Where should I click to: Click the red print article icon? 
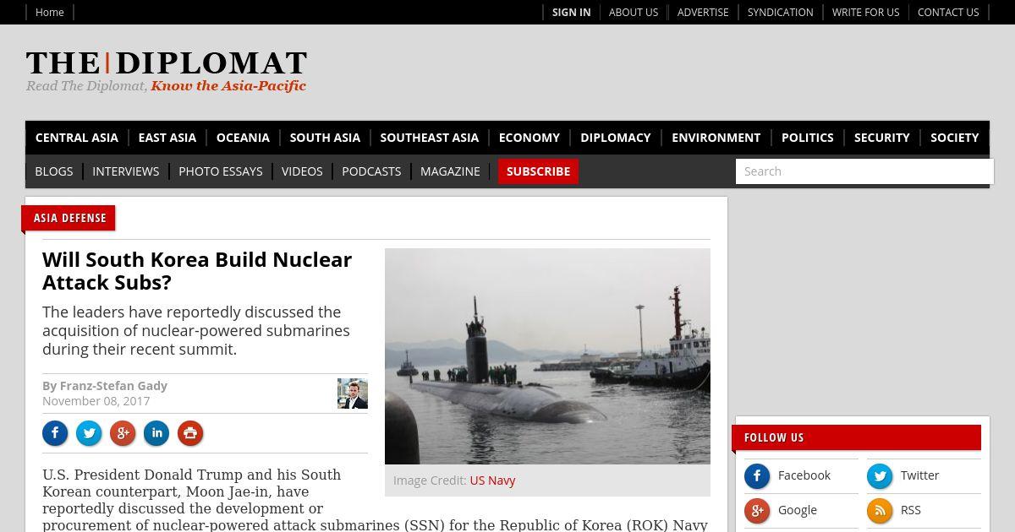[190, 434]
